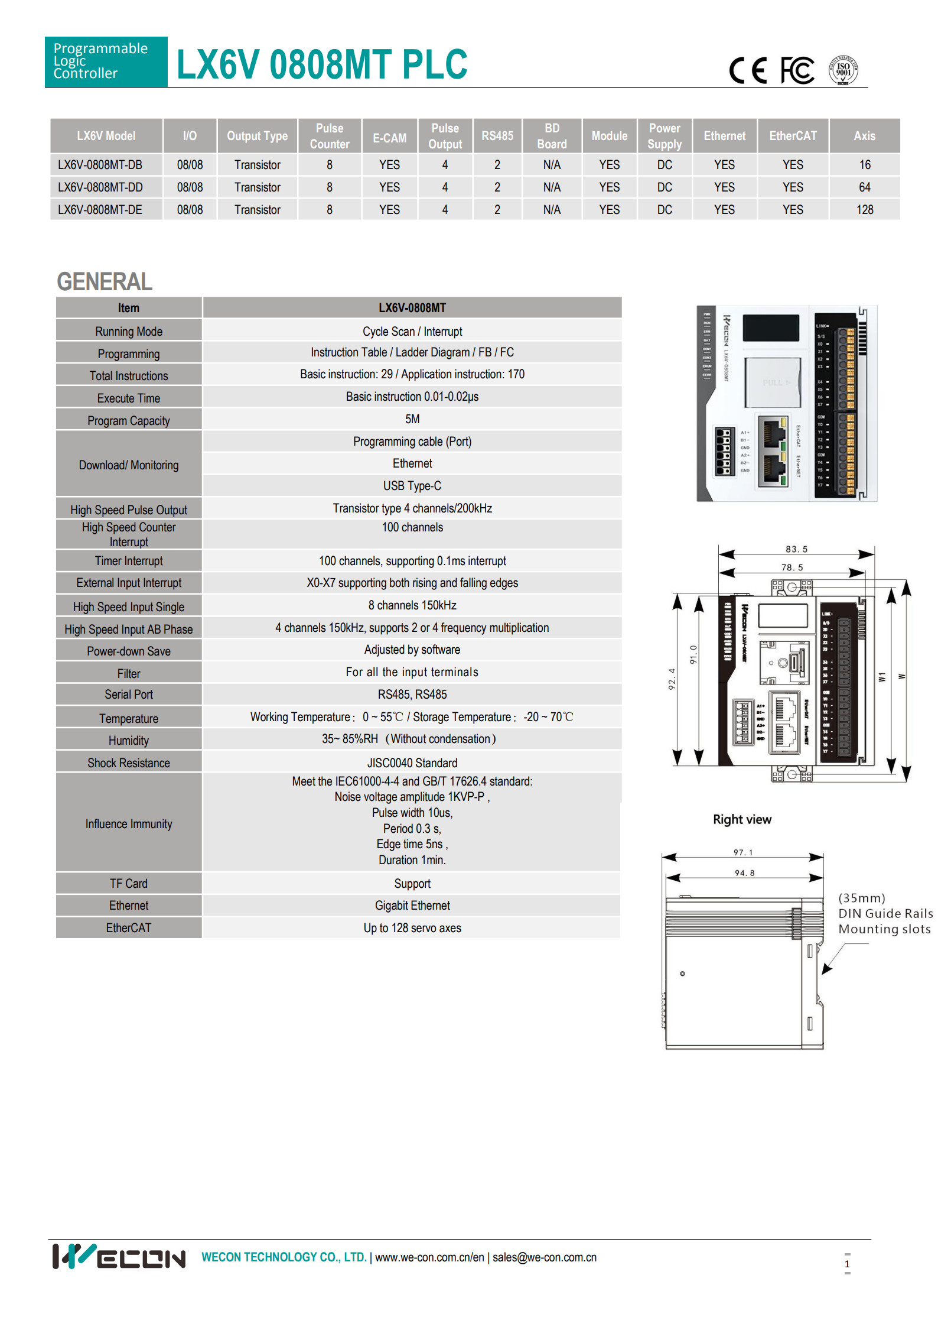Click the "BD Board" column header
This screenshot has width=938, height=1327.
(x=552, y=136)
